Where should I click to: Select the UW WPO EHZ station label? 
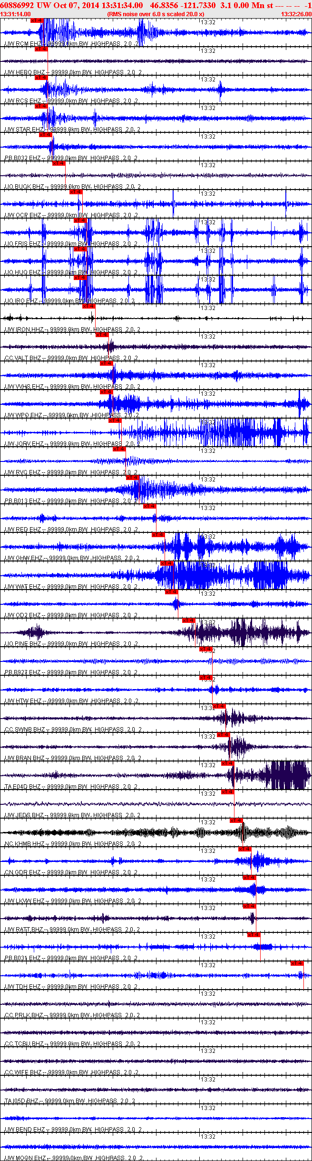pyautogui.click(x=24, y=415)
